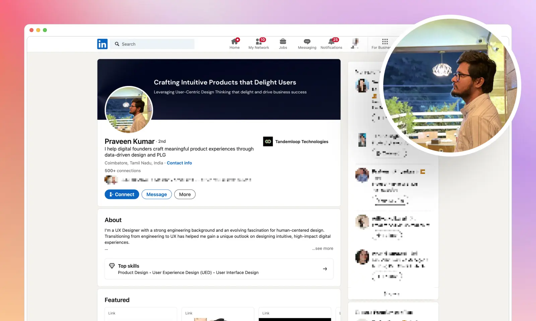Click the blue Connect button
The width and height of the screenshot is (536, 321).
(x=122, y=194)
